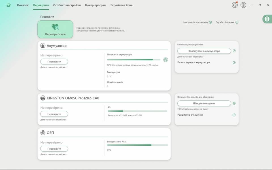Click the Акумулятор section heading
The height and width of the screenshot is (170, 272).
[x=57, y=46]
